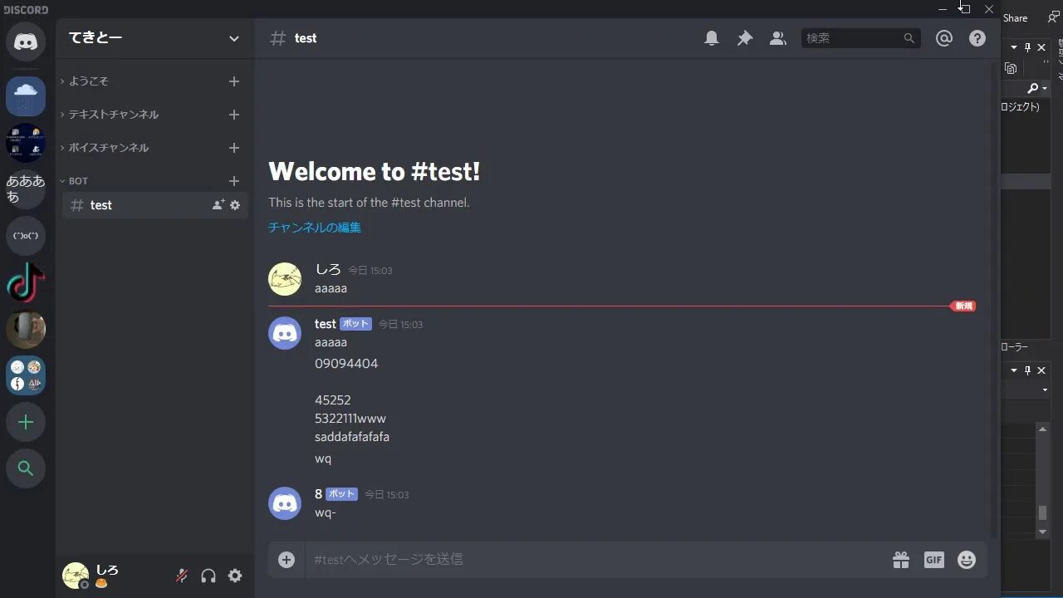Add a server with plus button
Viewport: 1063px width, 598px height.
pos(26,422)
